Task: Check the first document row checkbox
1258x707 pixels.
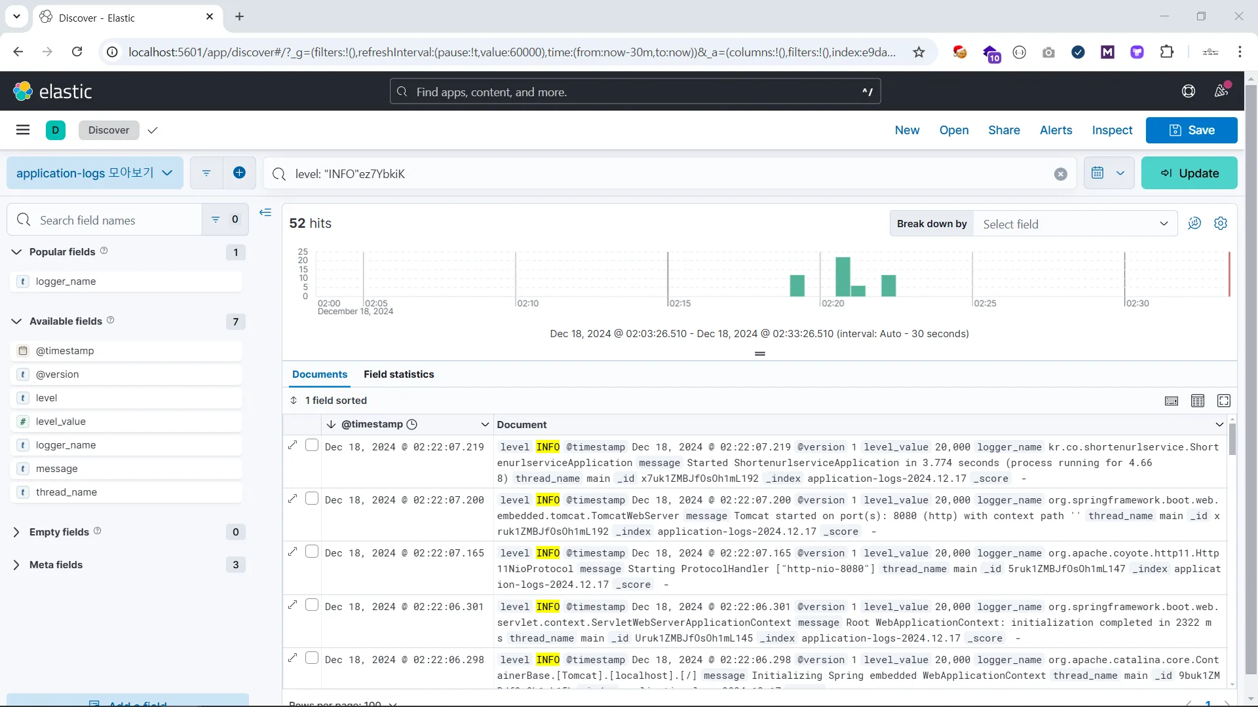Action: point(312,445)
